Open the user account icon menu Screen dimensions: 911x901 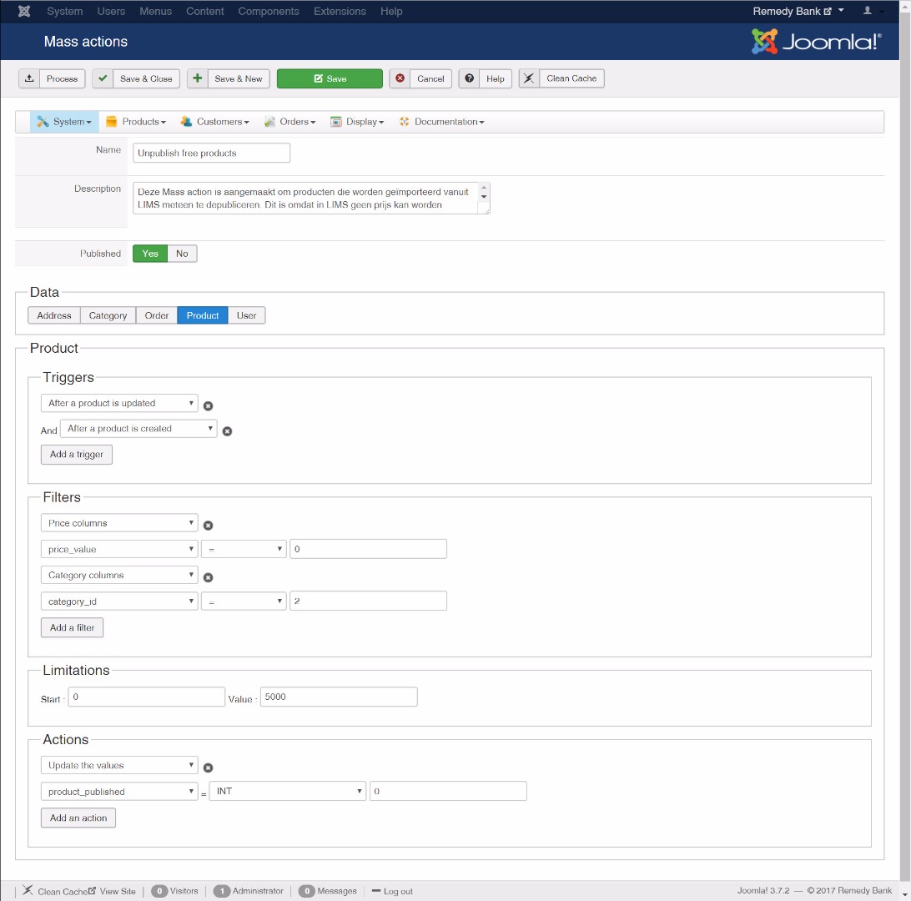coord(868,11)
